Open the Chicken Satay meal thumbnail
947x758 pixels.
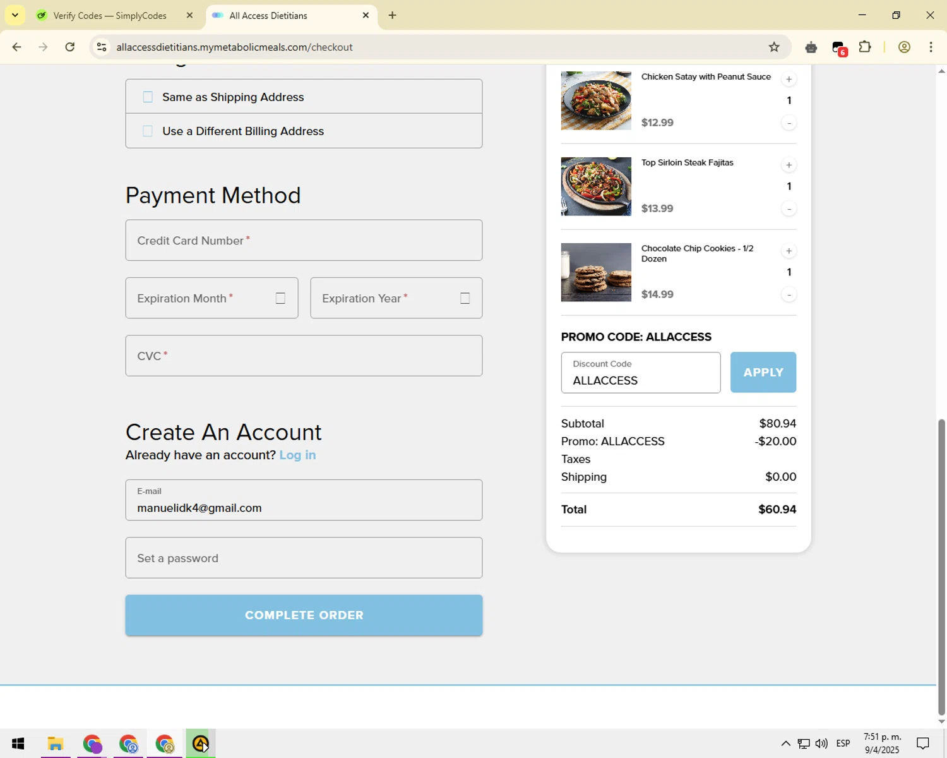pyautogui.click(x=596, y=100)
